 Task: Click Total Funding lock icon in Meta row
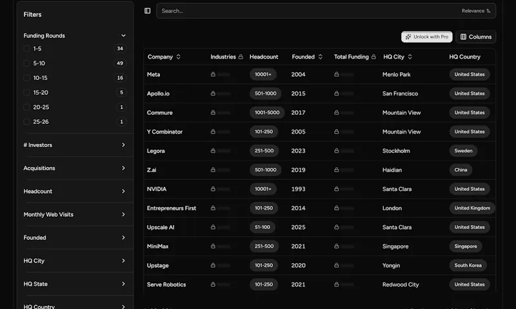(x=336, y=74)
